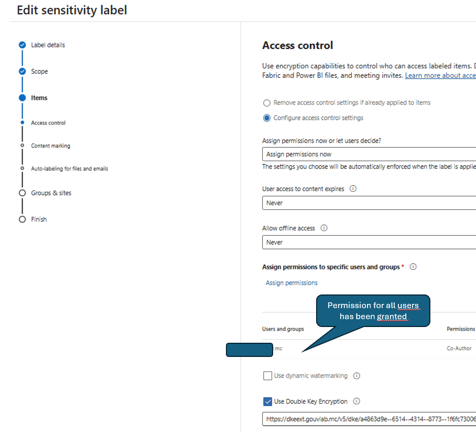The height and width of the screenshot is (432, 476).
Task: Click the info icon beside User access expires
Action: (353, 189)
